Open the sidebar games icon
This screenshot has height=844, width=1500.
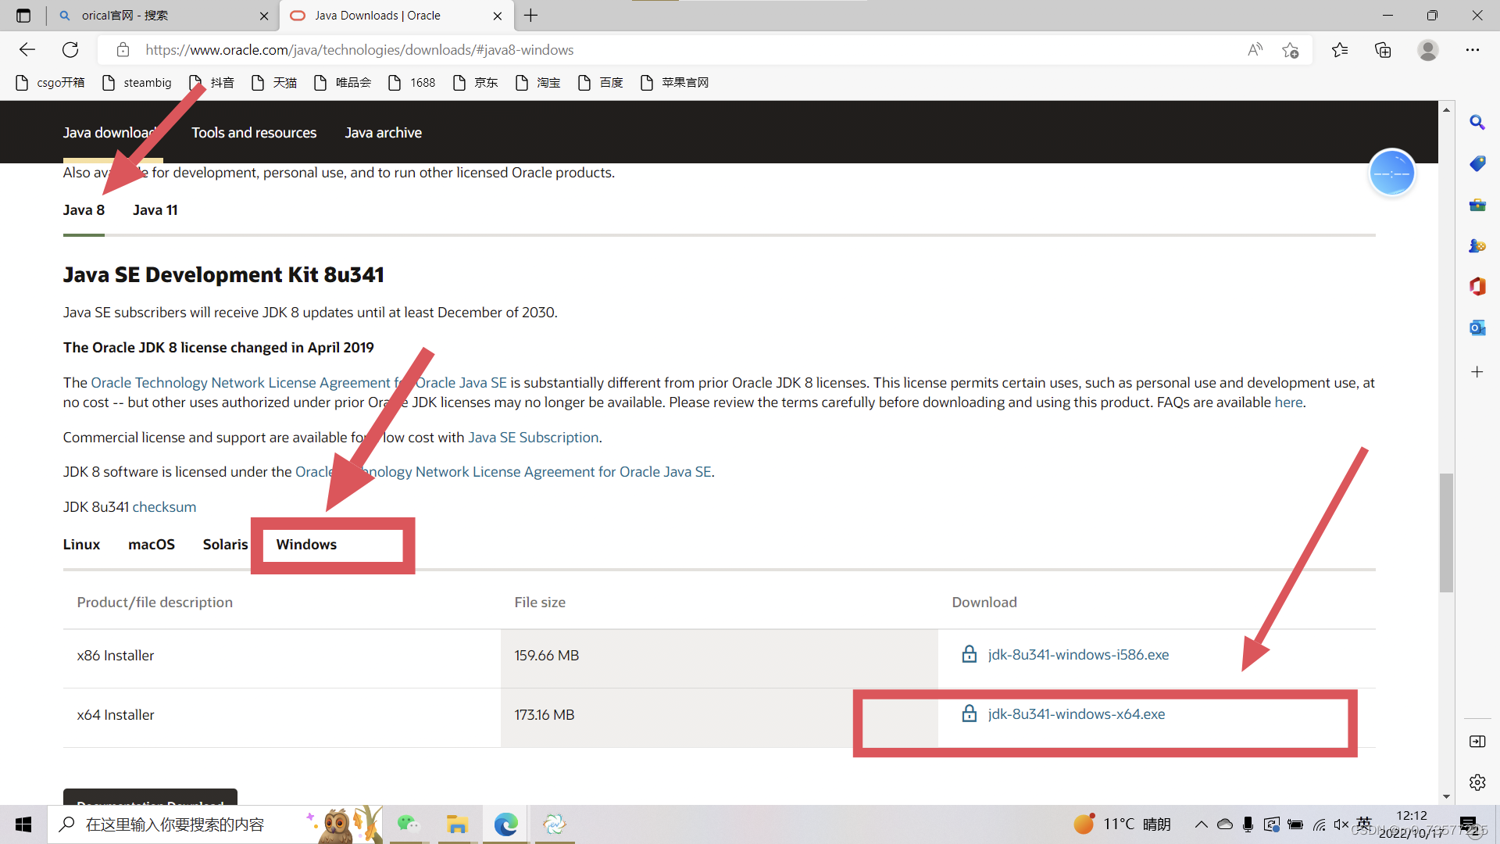pos(1477,245)
